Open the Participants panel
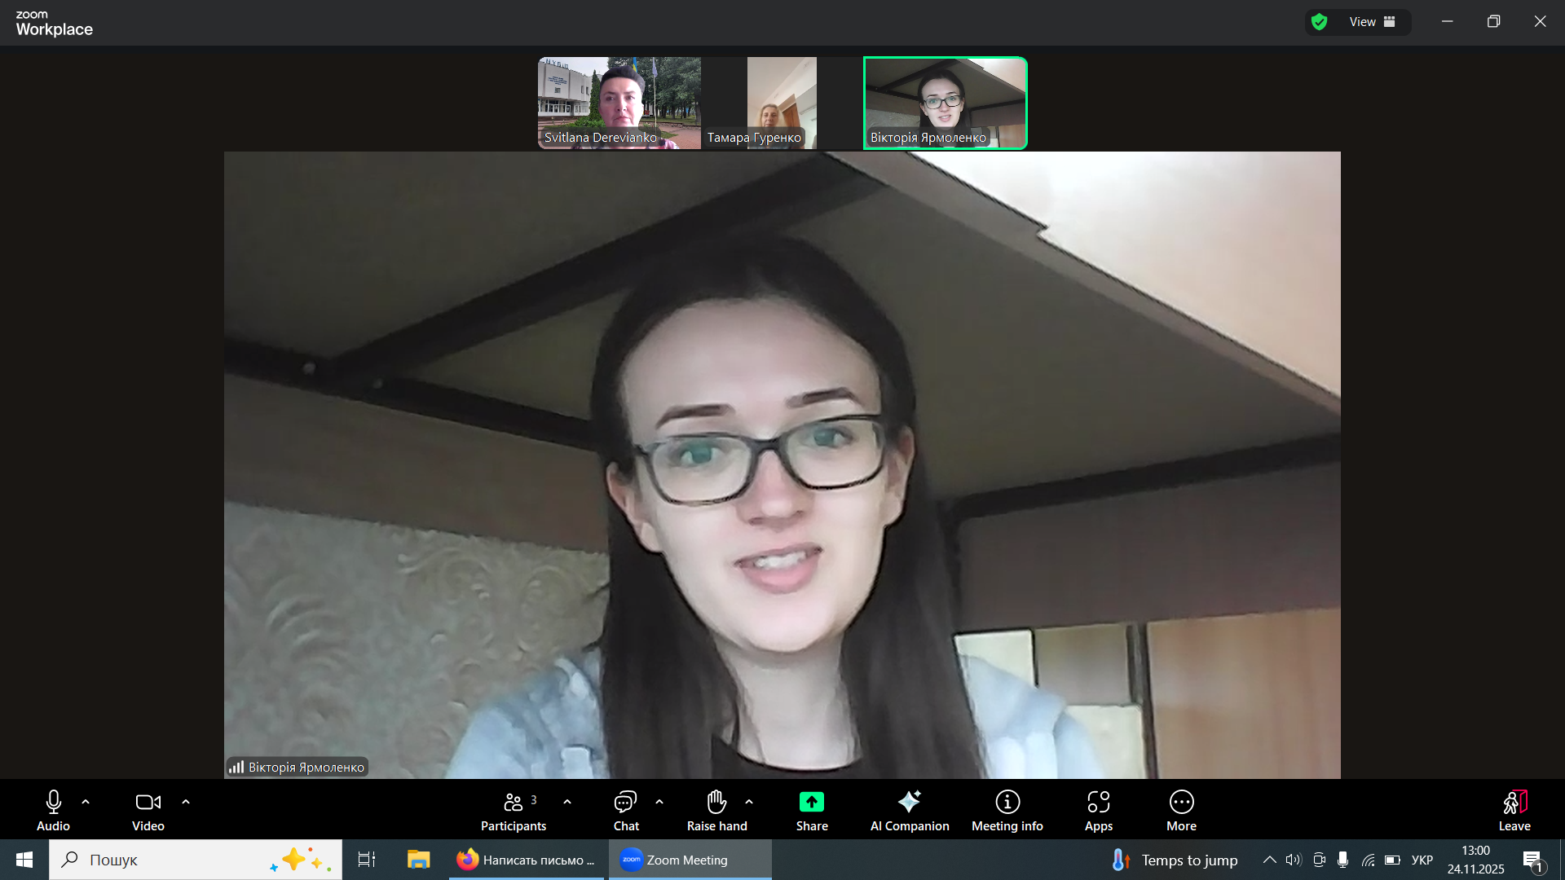This screenshot has height=880, width=1565. (x=514, y=811)
